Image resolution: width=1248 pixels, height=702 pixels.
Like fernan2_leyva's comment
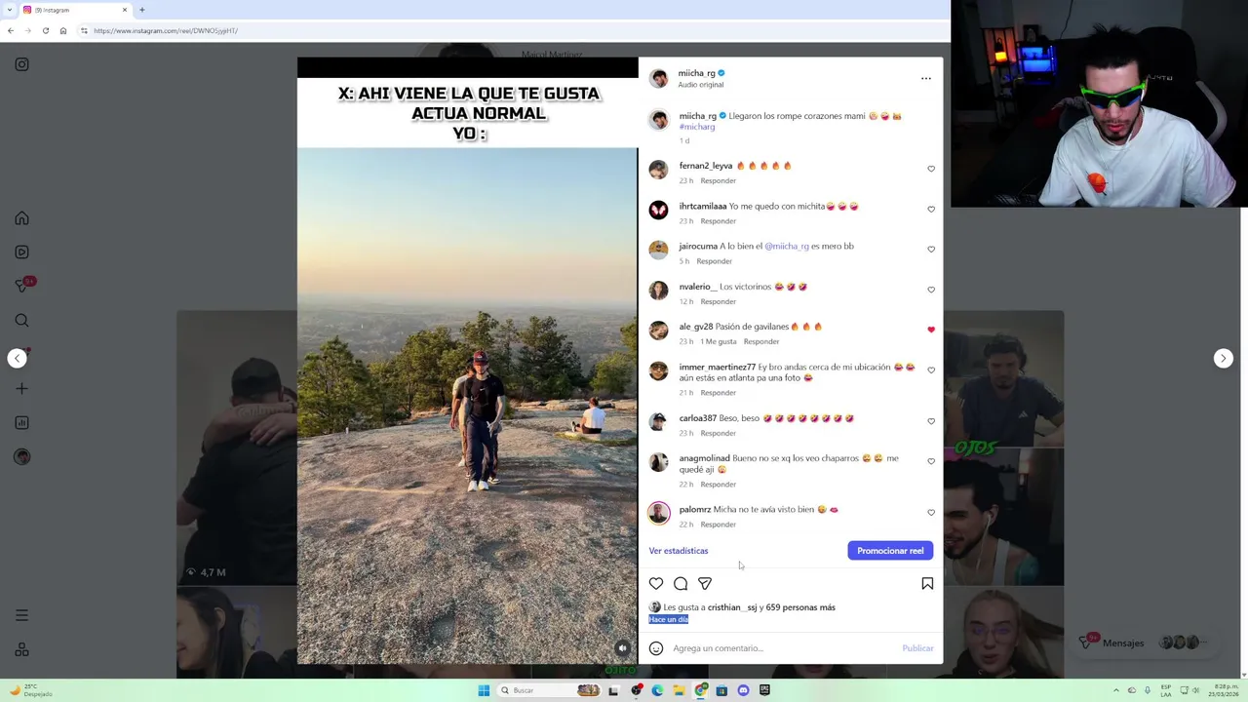pos(931,169)
